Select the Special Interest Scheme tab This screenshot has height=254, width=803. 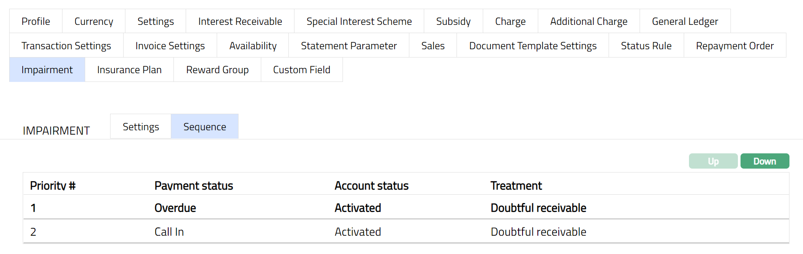[x=359, y=21]
